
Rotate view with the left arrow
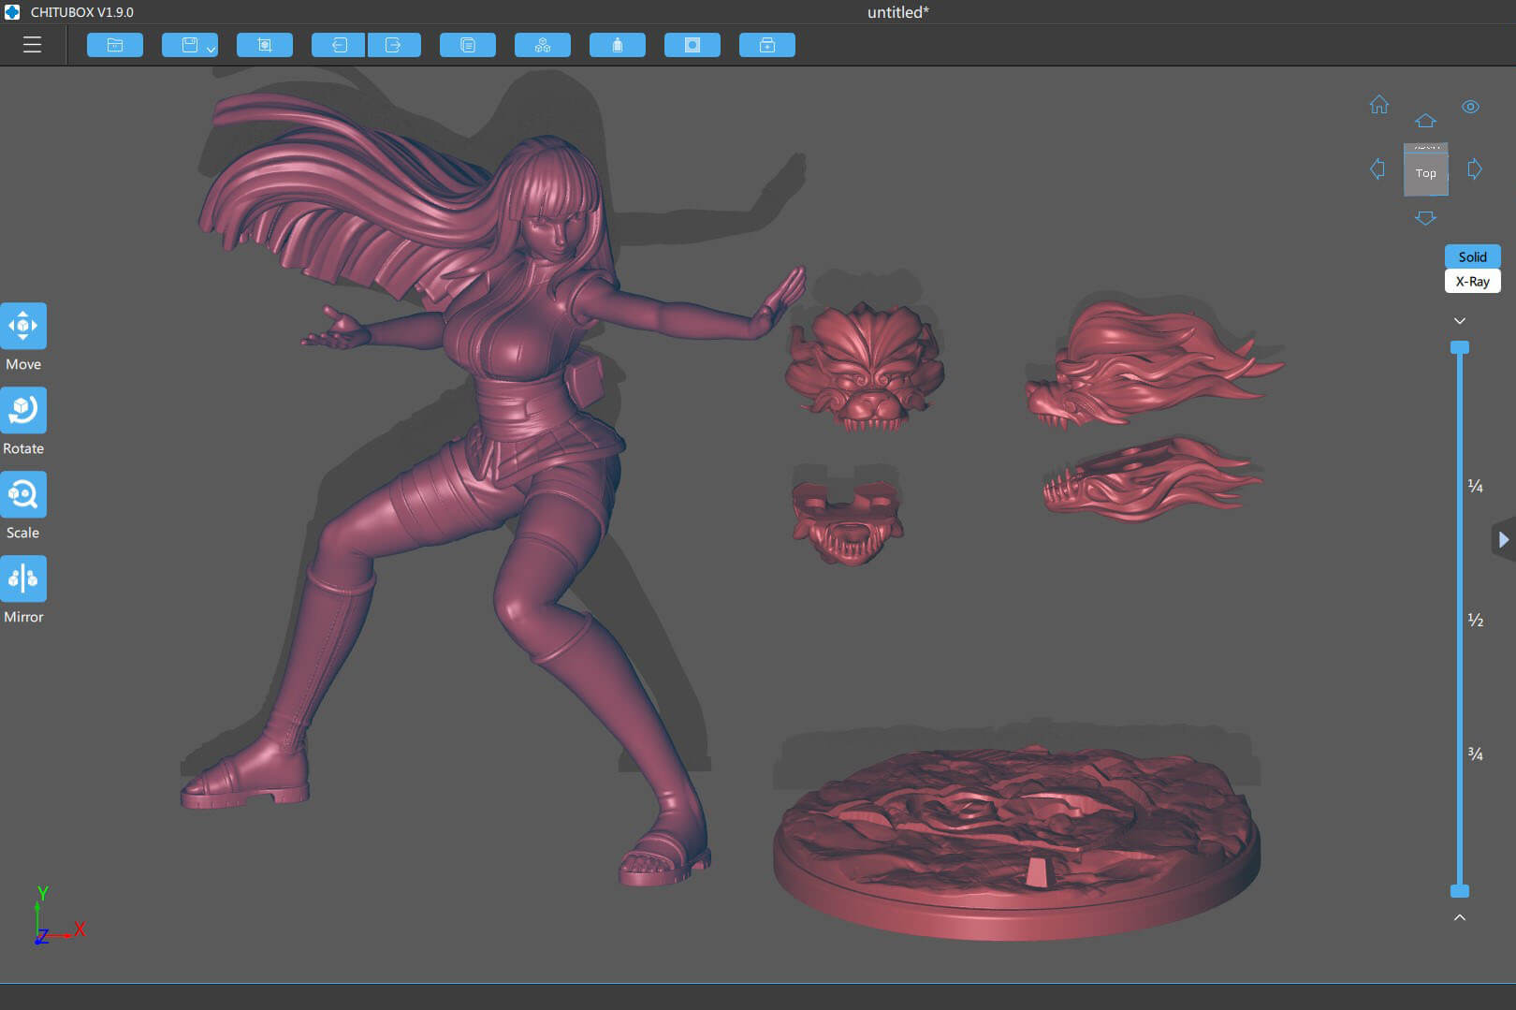tap(1378, 169)
